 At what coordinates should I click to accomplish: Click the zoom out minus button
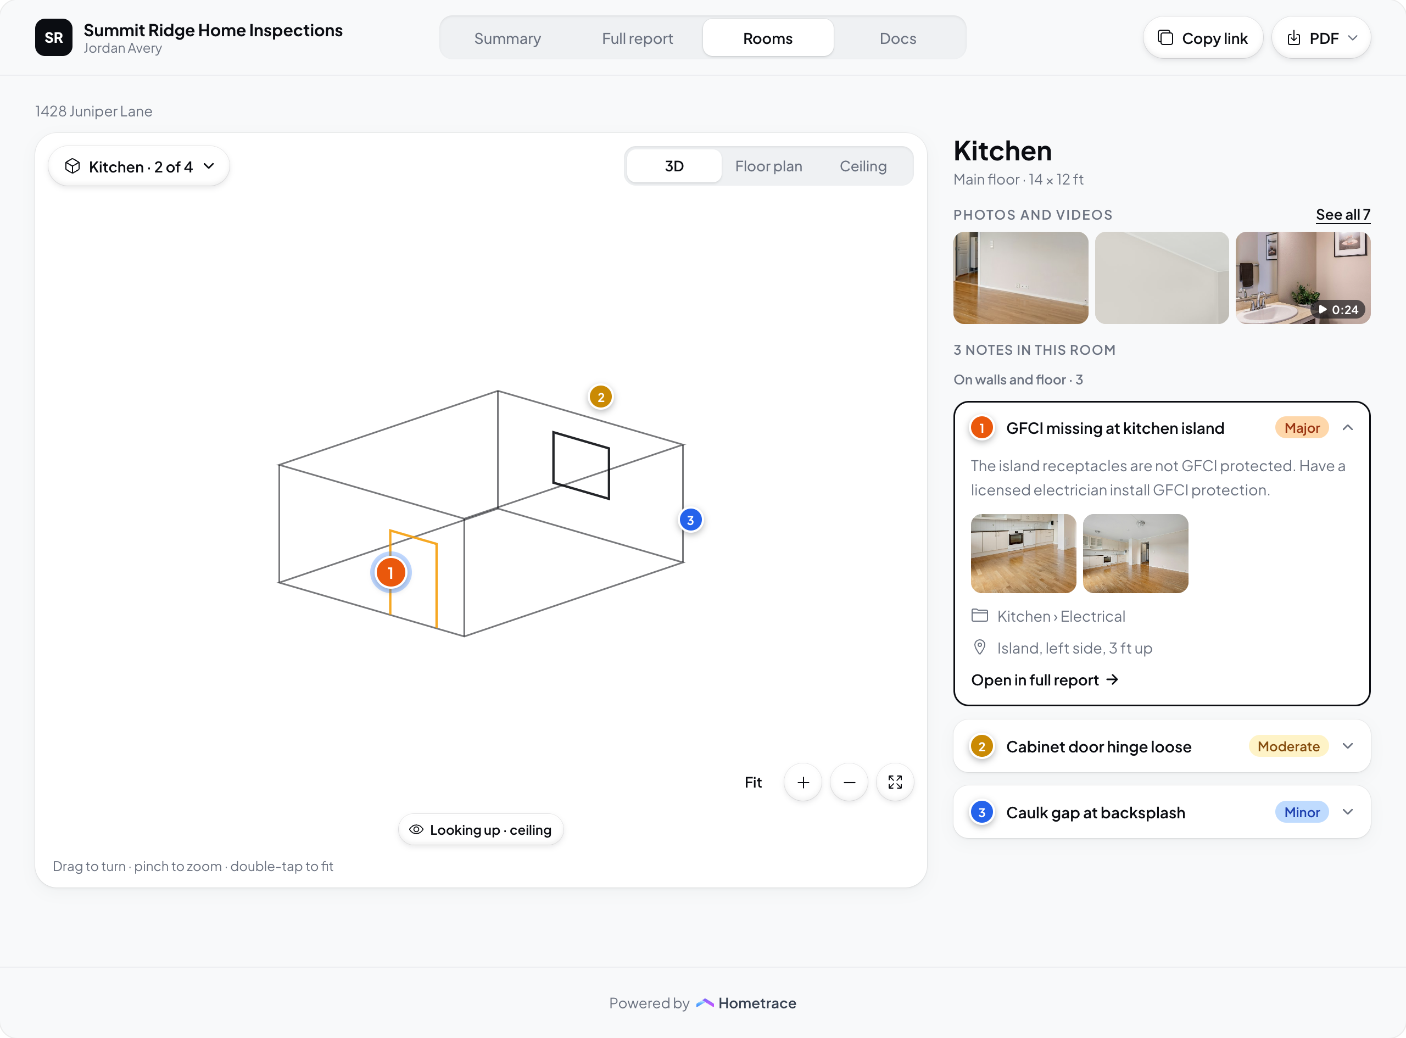pyautogui.click(x=849, y=782)
